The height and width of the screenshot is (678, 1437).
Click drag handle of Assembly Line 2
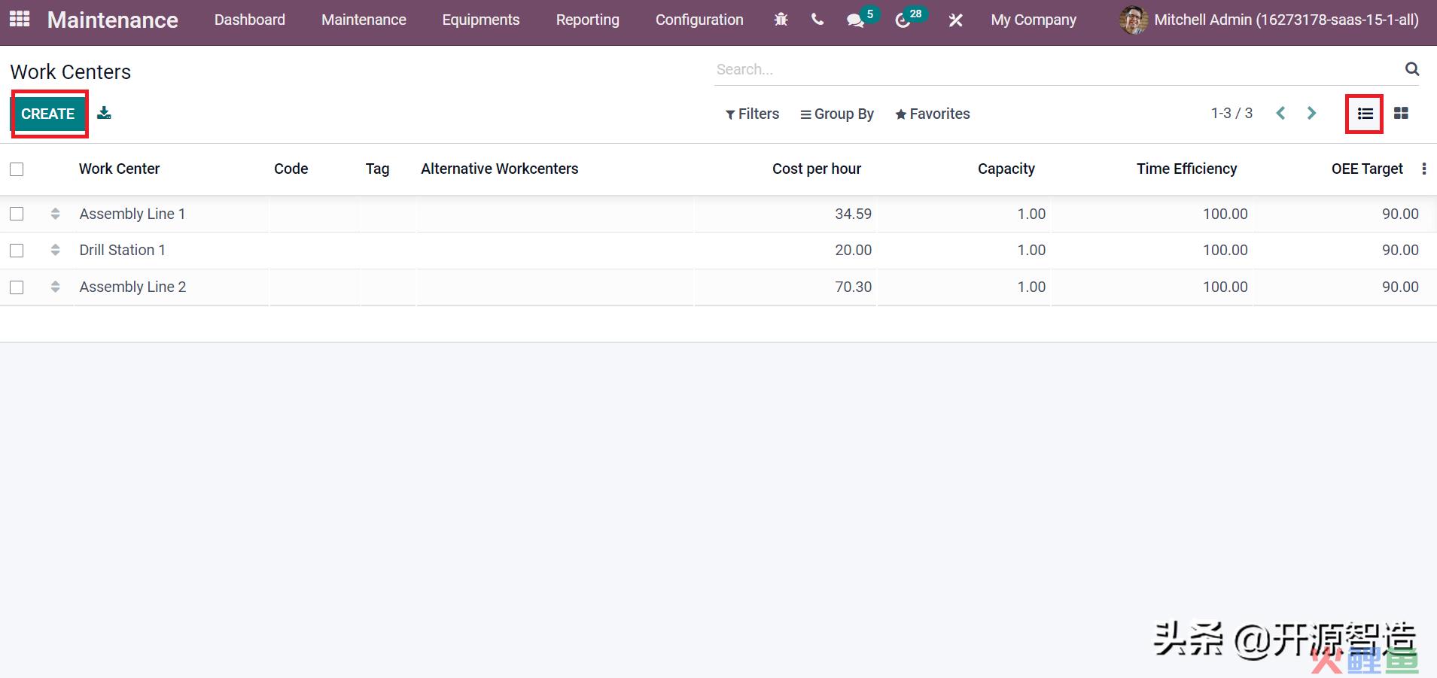pyautogui.click(x=55, y=287)
